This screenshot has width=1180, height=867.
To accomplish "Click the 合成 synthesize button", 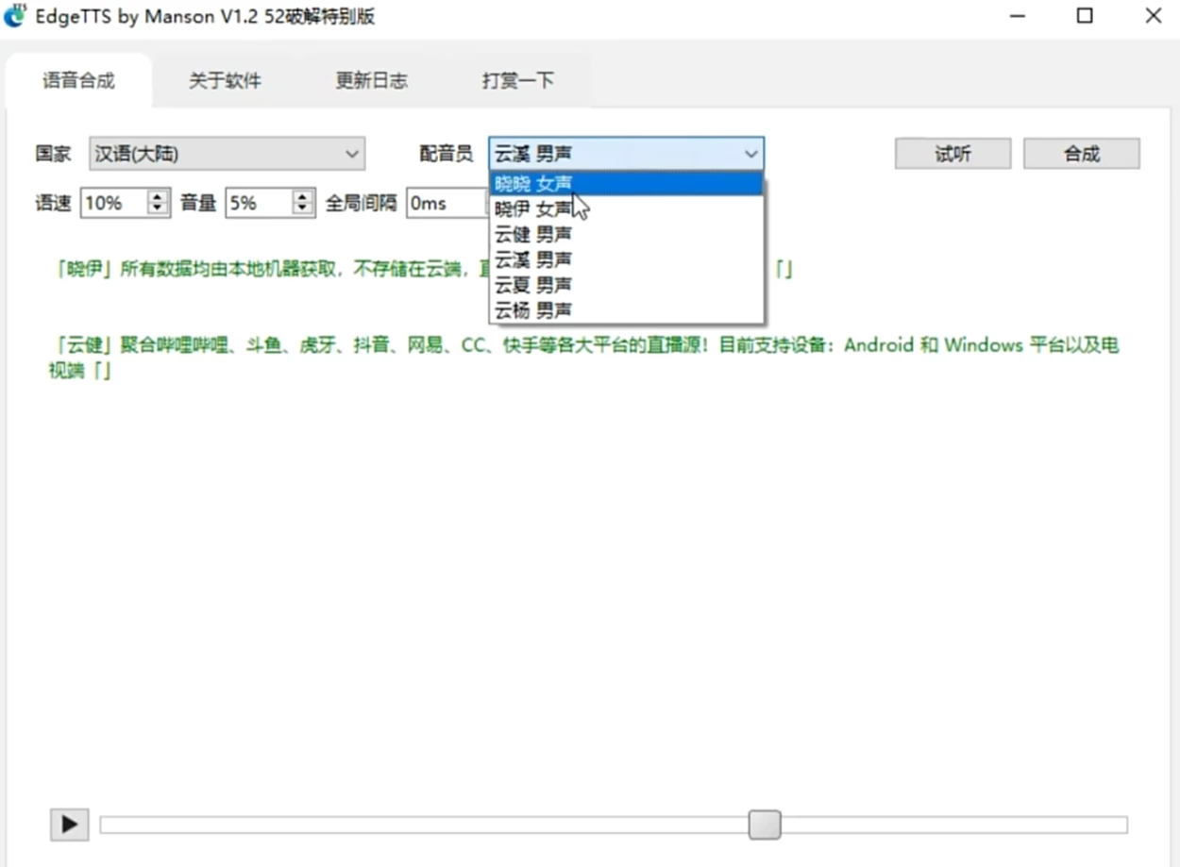I will 1082,154.
